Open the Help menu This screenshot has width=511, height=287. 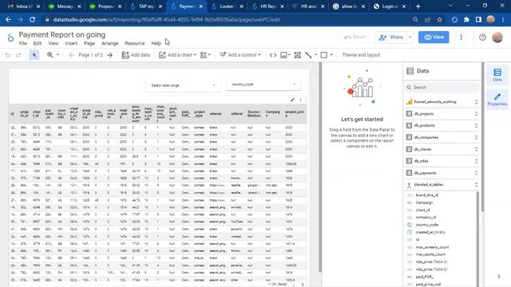tap(156, 43)
